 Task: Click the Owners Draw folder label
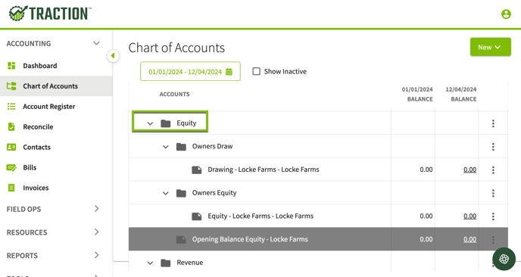[212, 146]
